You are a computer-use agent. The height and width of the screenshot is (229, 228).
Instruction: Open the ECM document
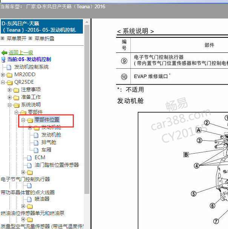pyautogui.click(x=40, y=157)
